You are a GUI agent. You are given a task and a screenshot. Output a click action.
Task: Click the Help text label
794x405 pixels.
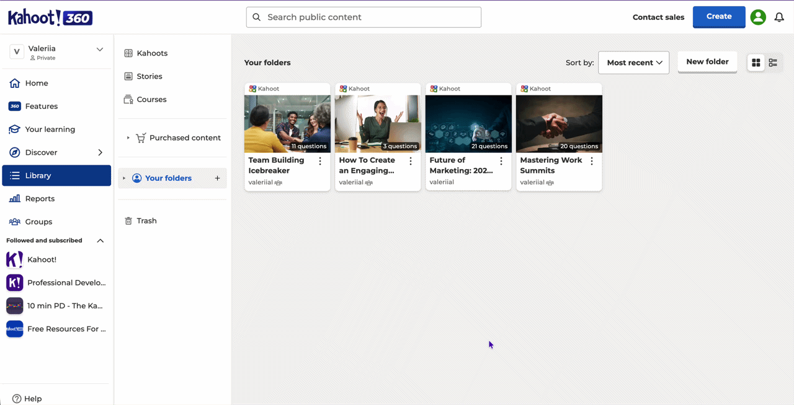33,399
